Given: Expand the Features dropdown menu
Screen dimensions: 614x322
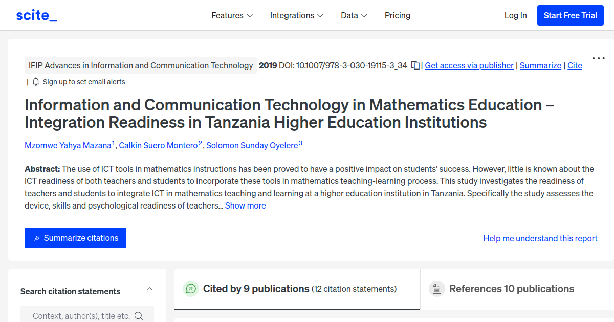Looking at the screenshot, I should pyautogui.click(x=232, y=15).
